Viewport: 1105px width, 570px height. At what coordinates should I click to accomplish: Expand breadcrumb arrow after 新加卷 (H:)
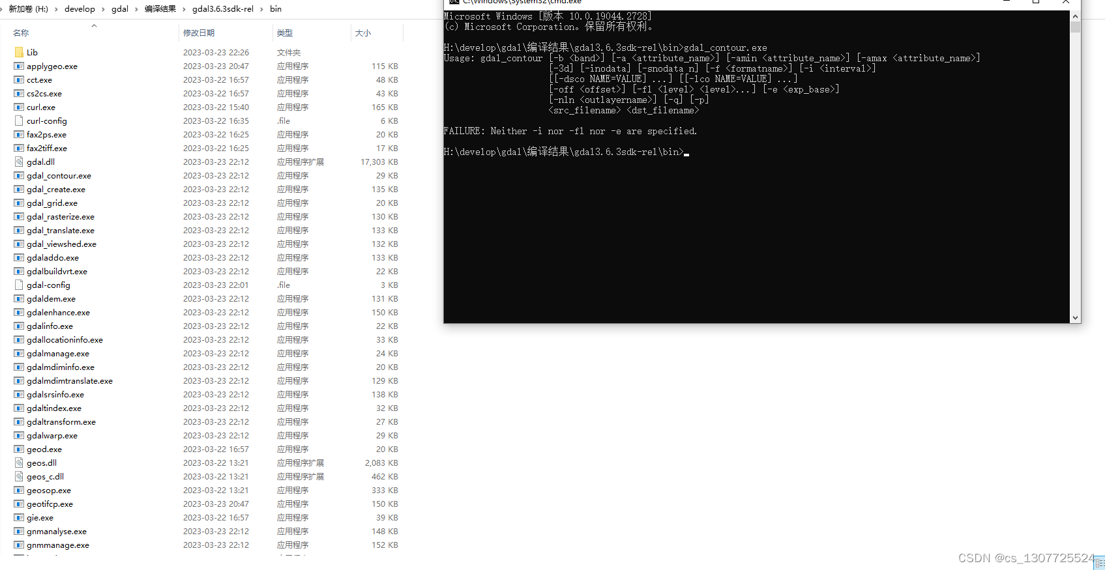coord(56,9)
